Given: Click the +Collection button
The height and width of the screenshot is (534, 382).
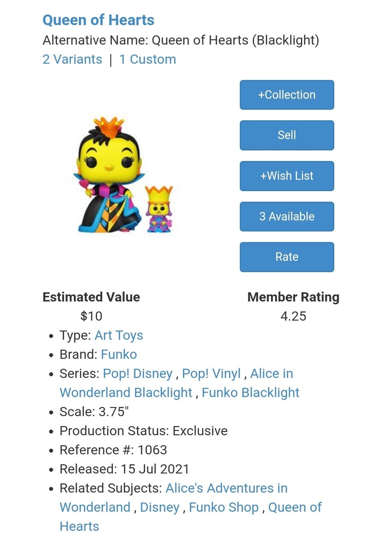Looking at the screenshot, I should click(x=286, y=95).
